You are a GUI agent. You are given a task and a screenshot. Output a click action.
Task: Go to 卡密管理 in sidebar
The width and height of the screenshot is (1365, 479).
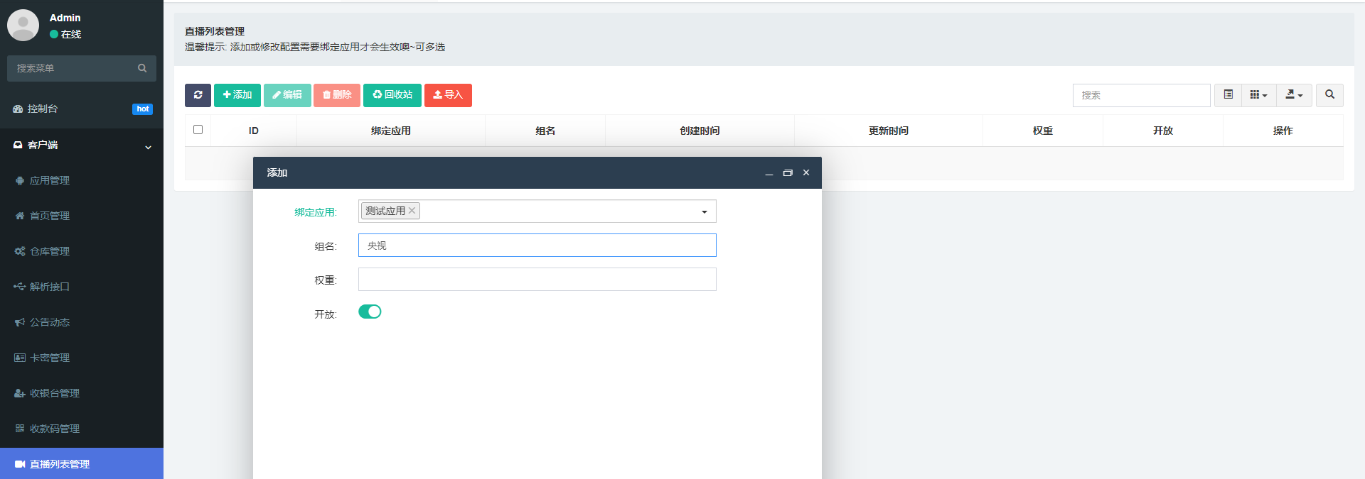click(50, 358)
